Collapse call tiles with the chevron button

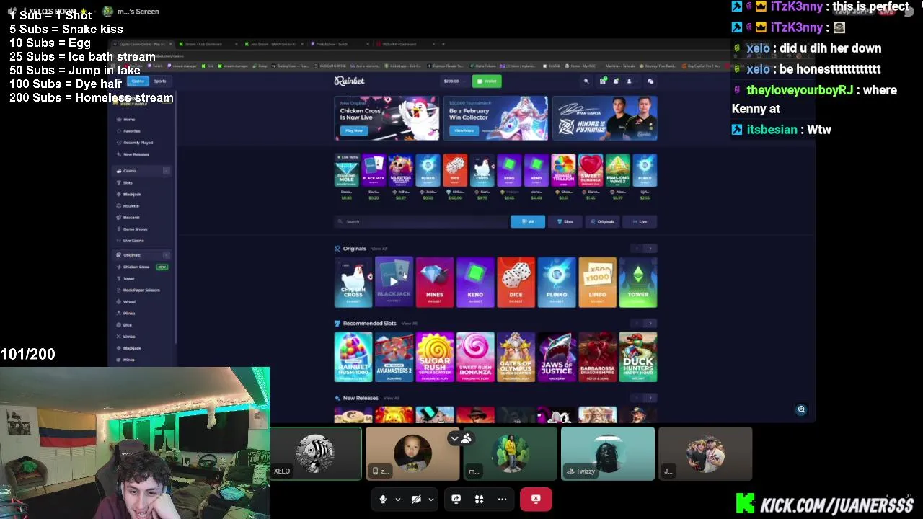point(454,438)
